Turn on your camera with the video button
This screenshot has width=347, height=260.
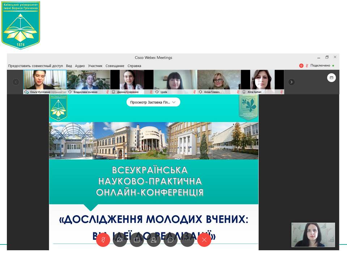(120, 239)
